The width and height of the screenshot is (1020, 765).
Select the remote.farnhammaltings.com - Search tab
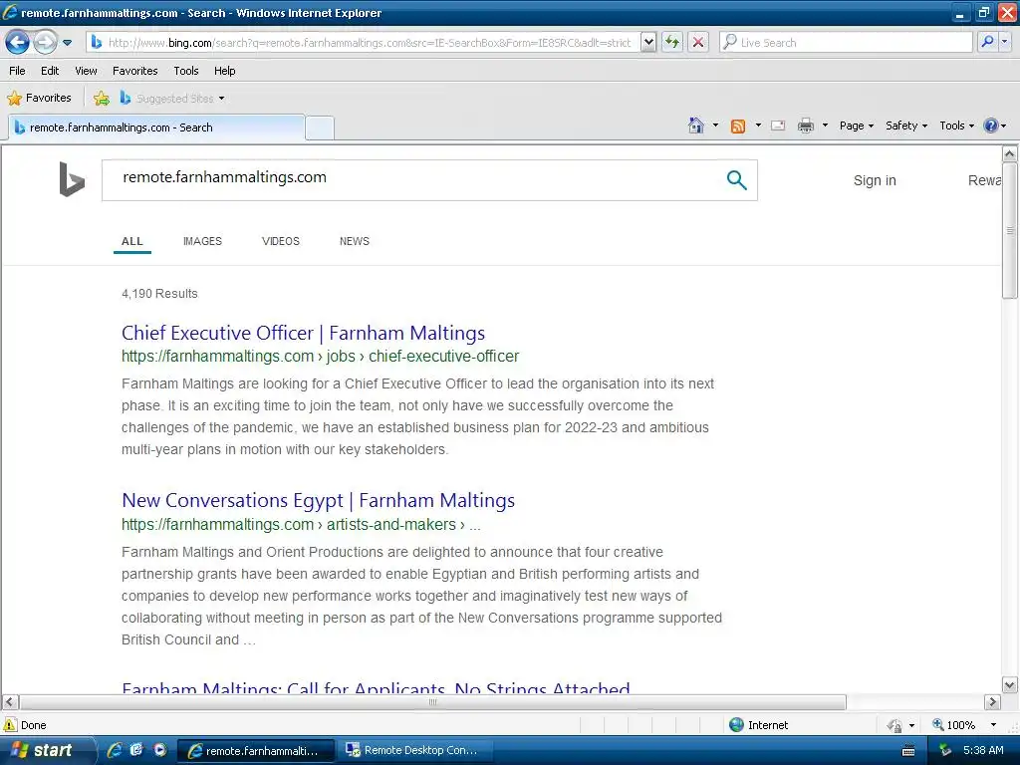click(x=156, y=127)
